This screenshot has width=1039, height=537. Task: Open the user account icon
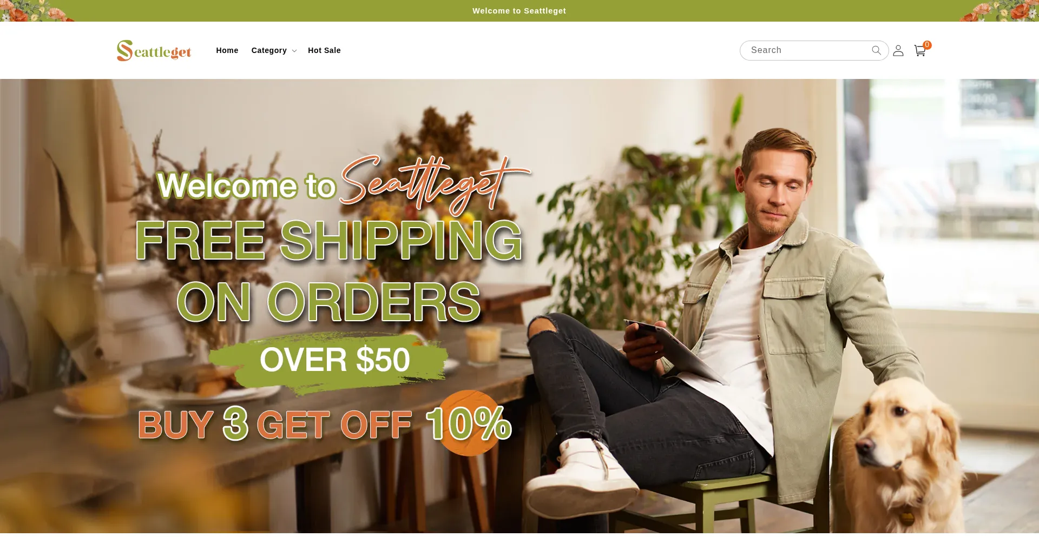(898, 50)
